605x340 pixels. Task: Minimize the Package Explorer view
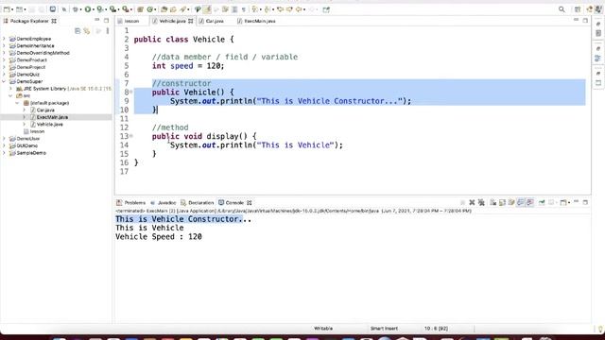click(x=96, y=21)
